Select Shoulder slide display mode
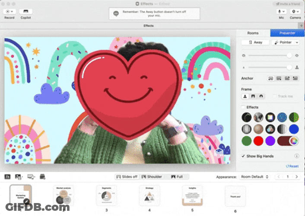This screenshot has width=305, height=216. pyautogui.click(x=152, y=177)
